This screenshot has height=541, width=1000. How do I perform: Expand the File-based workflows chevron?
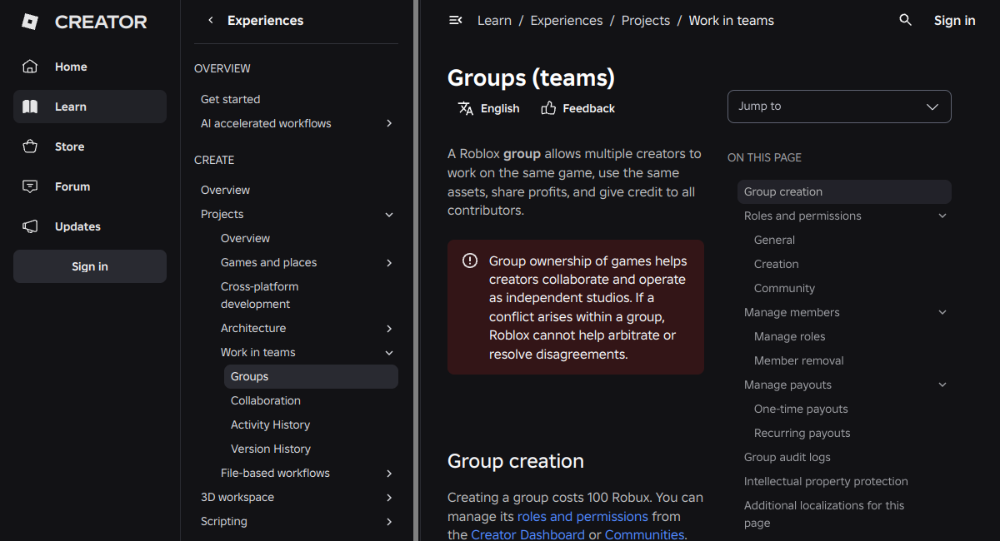[x=389, y=474]
